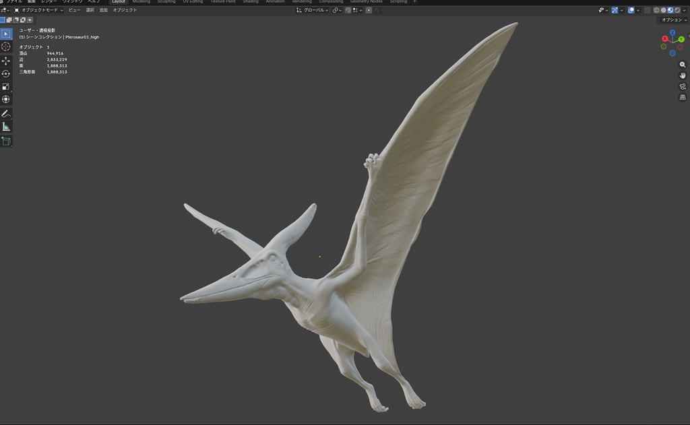The height and width of the screenshot is (425, 690).
Task: Switch to rendered viewport shading
Action: [677, 10]
